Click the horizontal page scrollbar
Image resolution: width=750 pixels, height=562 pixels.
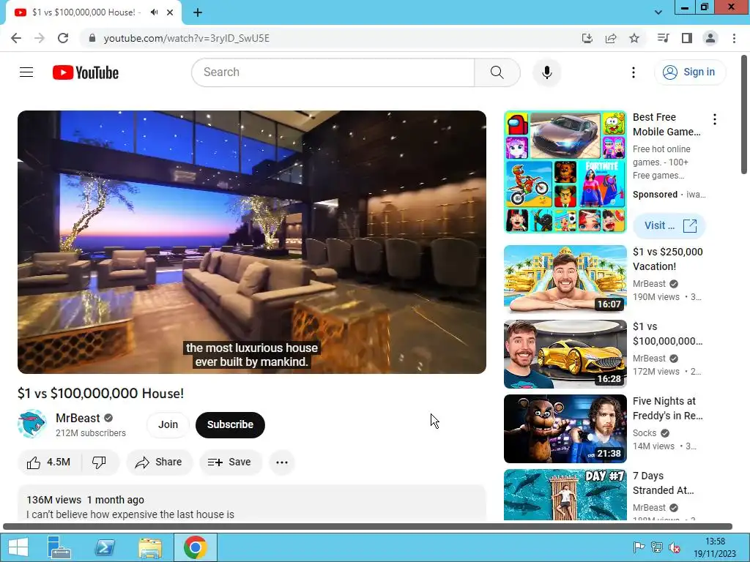pos(368,527)
